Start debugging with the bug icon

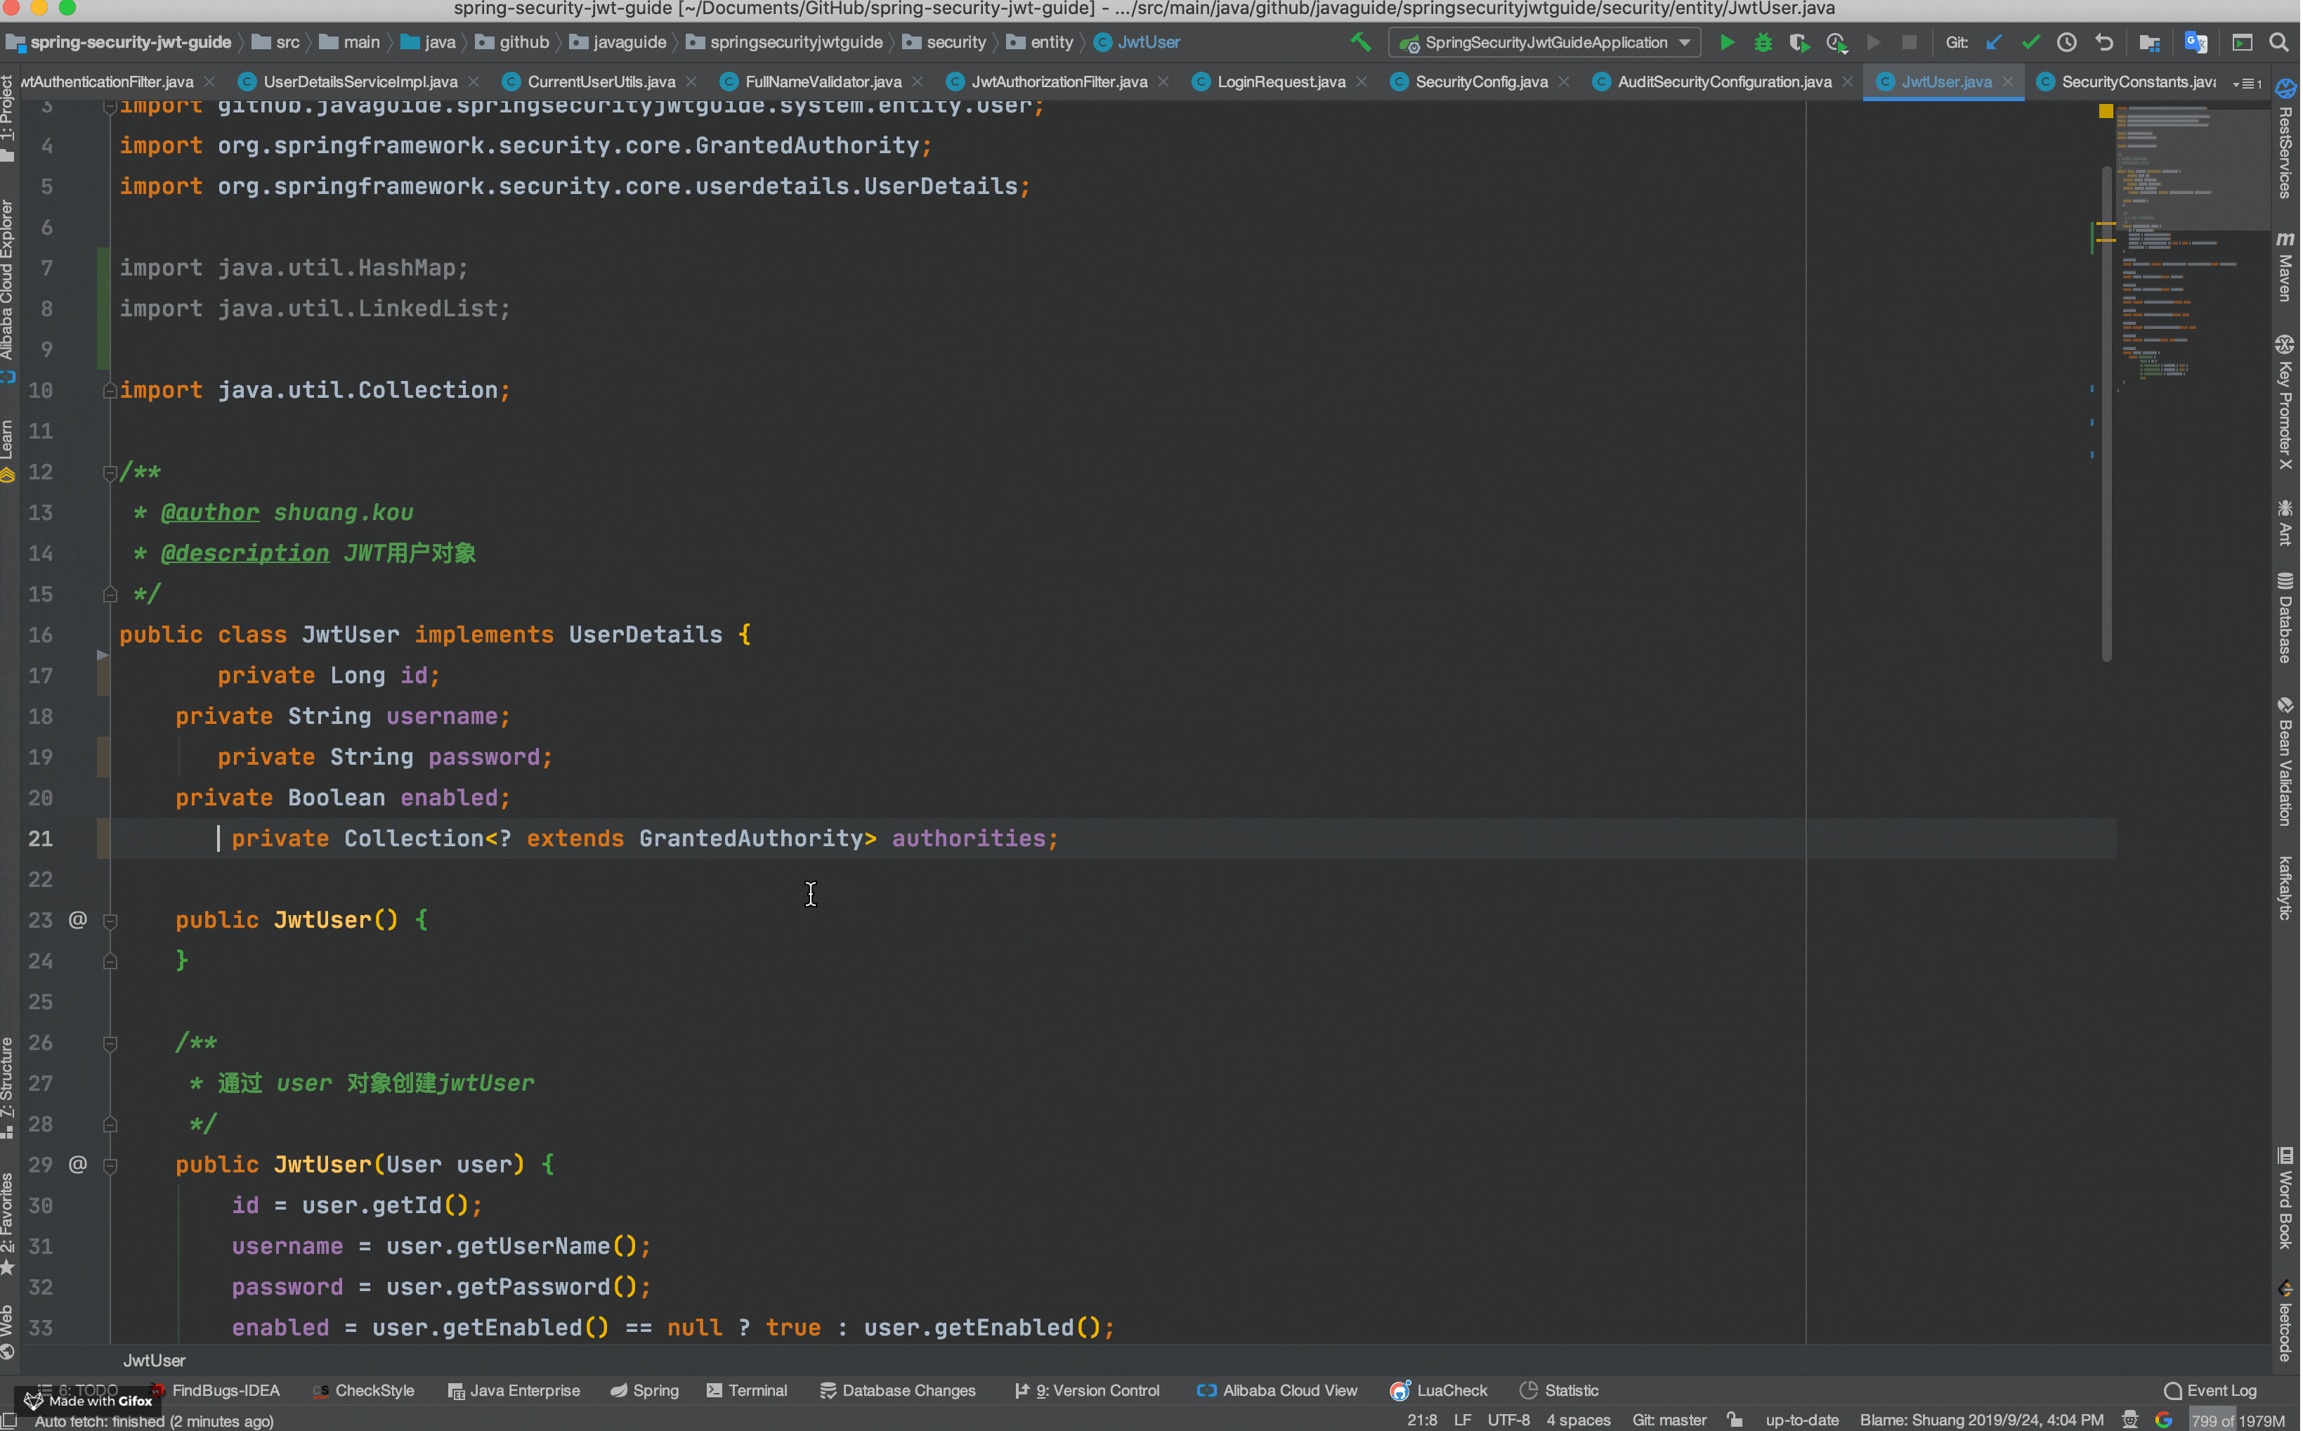click(1763, 43)
